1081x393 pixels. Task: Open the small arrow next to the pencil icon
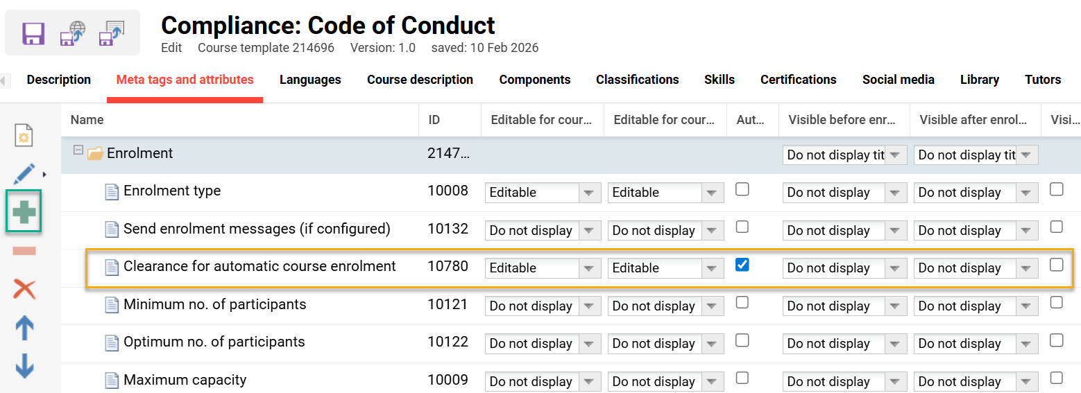coord(45,175)
